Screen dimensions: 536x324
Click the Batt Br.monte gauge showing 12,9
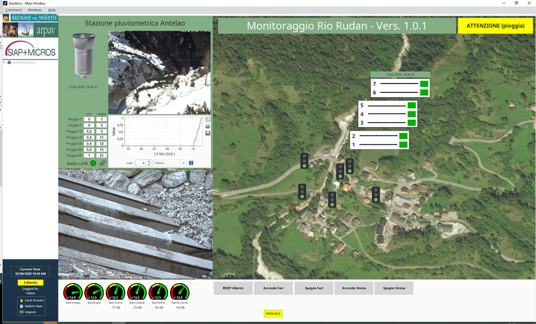point(180,292)
